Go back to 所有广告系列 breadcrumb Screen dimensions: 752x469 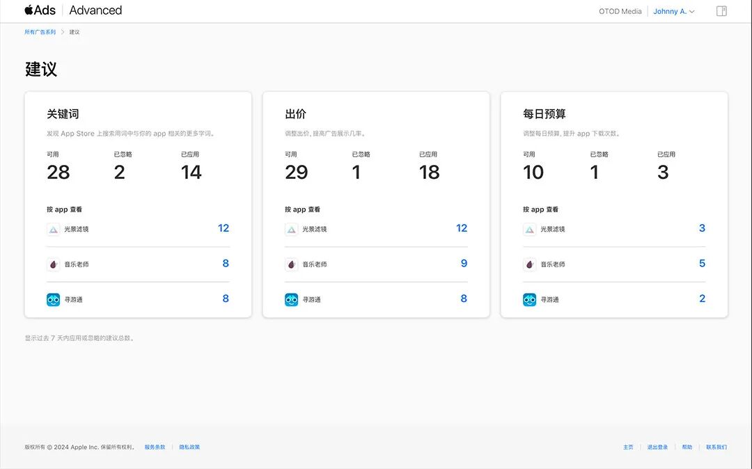(40, 32)
